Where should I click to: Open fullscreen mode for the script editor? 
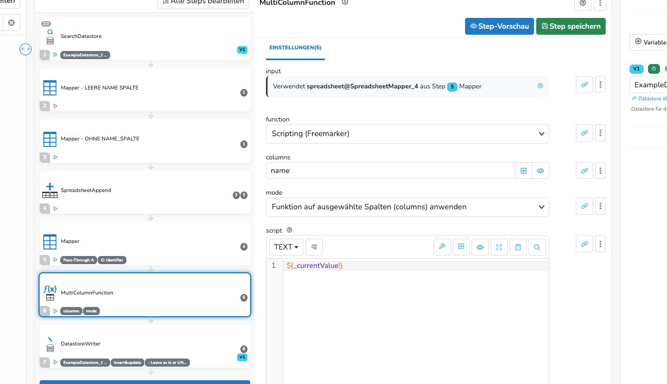[499, 247]
